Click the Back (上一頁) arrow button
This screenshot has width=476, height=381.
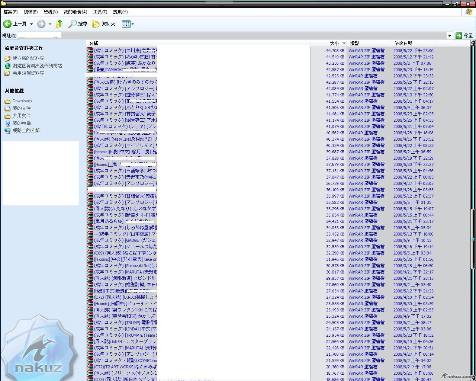[8, 24]
